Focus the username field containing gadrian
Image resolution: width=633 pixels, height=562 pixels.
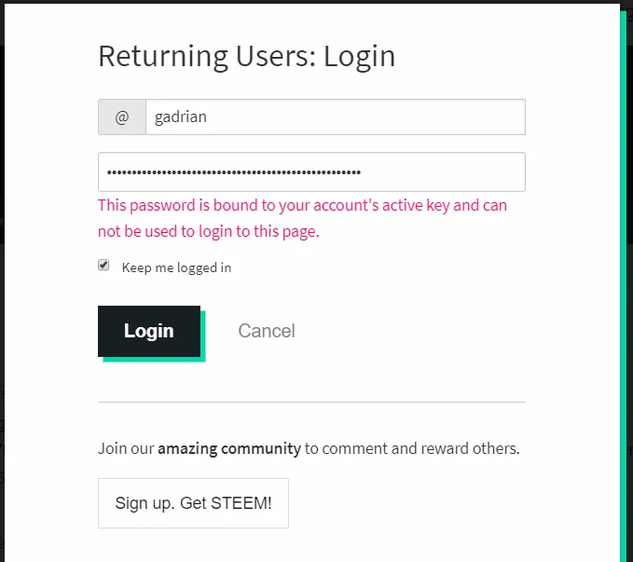(x=336, y=117)
